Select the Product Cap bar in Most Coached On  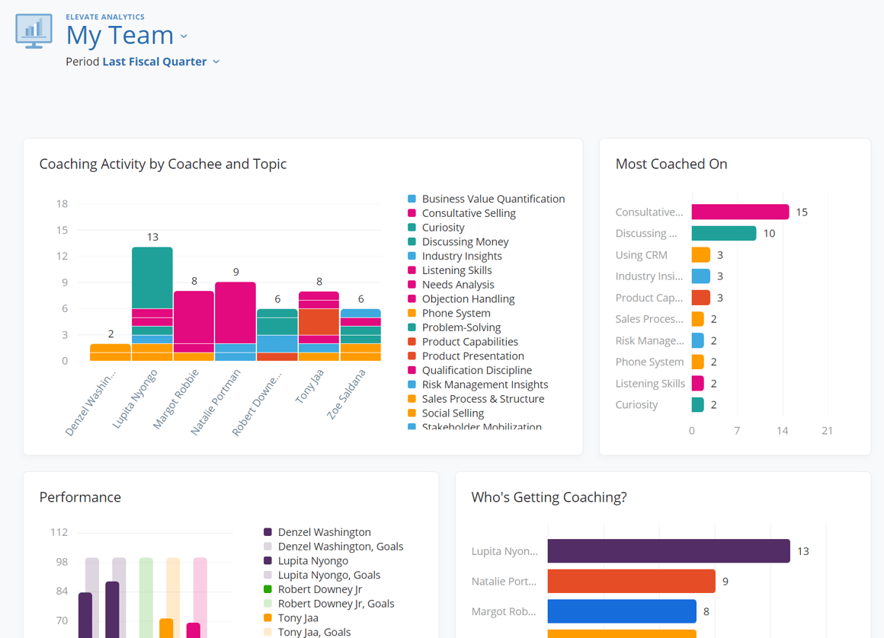(701, 298)
